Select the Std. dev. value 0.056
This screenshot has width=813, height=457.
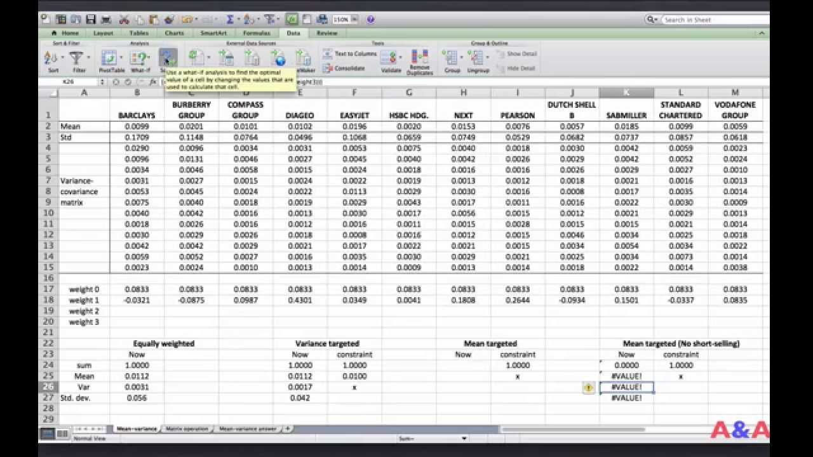137,398
